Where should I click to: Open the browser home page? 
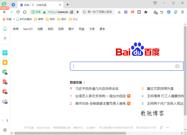25,12
